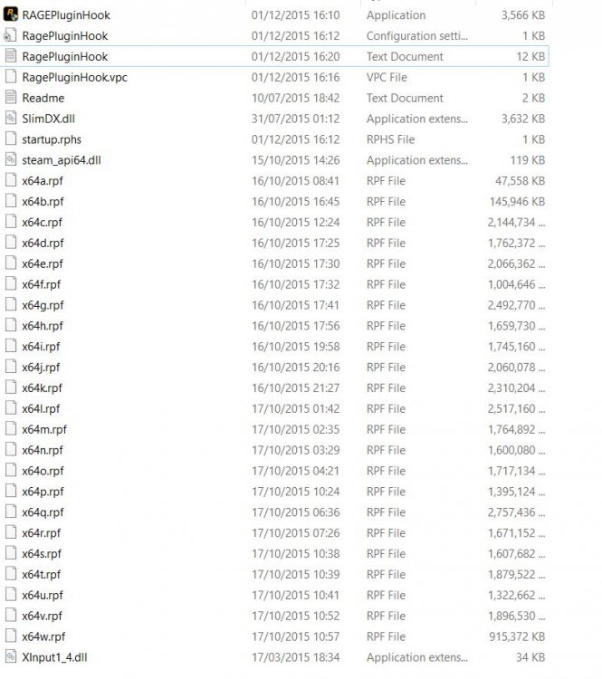
Task: Click the x64e.rpf file icon
Action: tap(10, 263)
